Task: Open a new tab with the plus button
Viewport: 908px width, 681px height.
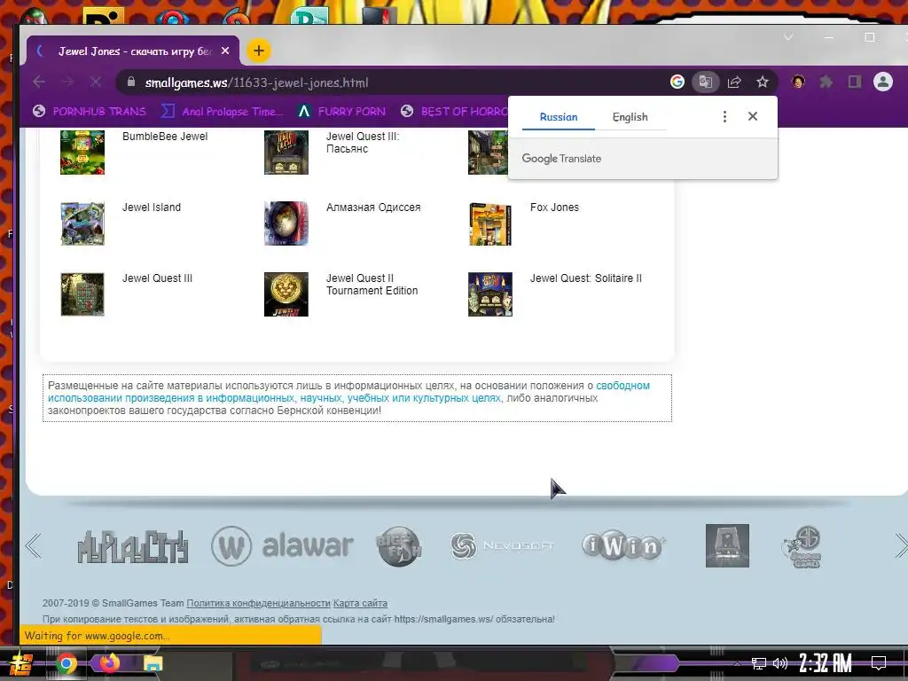Action: click(x=258, y=51)
